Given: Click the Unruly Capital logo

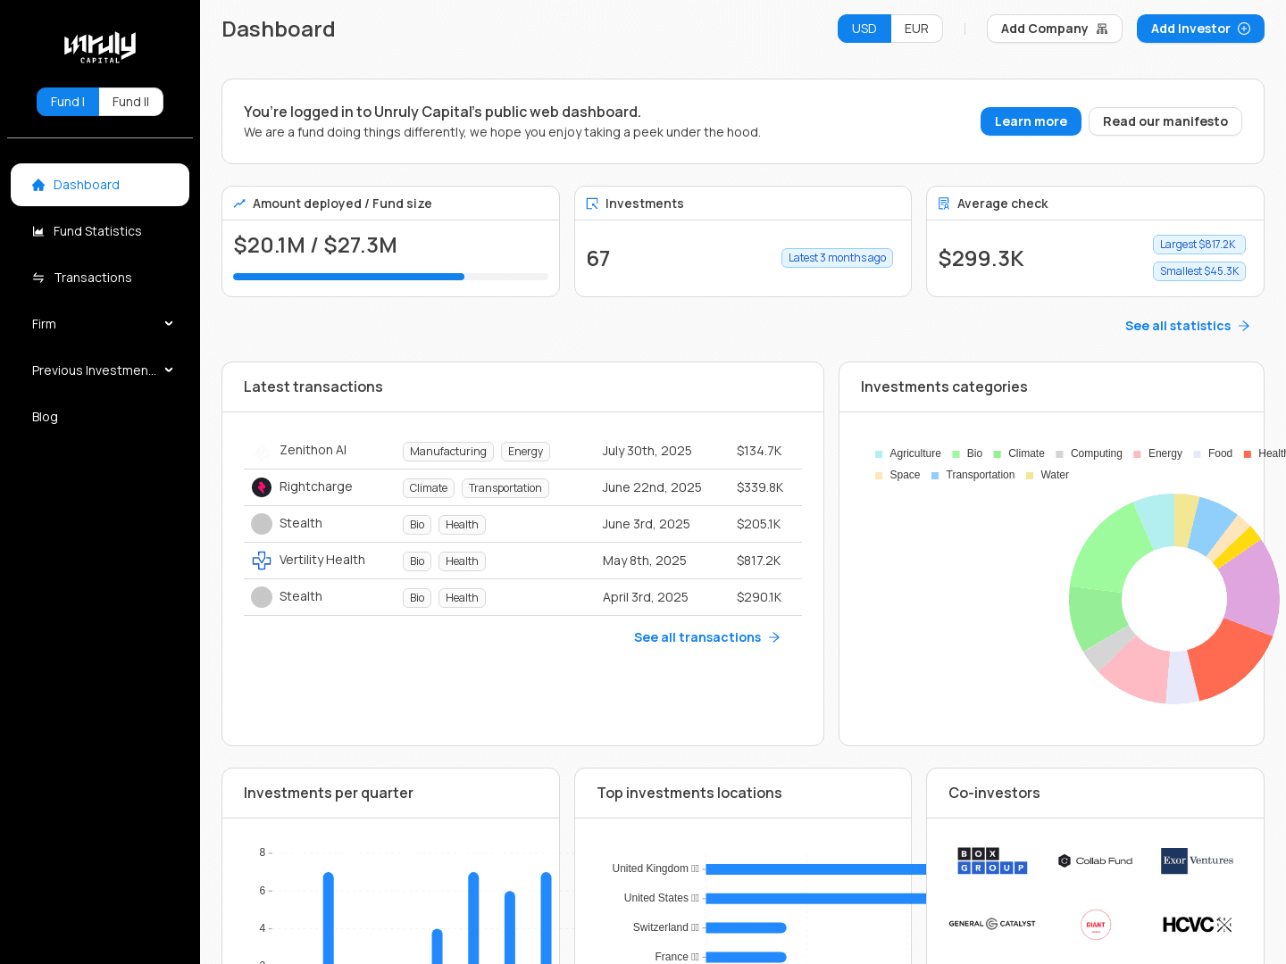Looking at the screenshot, I should tap(100, 47).
